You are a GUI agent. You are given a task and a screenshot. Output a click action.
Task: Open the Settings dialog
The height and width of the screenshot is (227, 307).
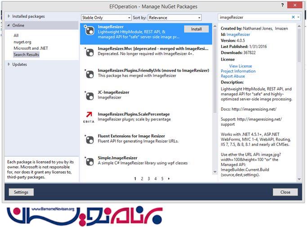point(21,192)
